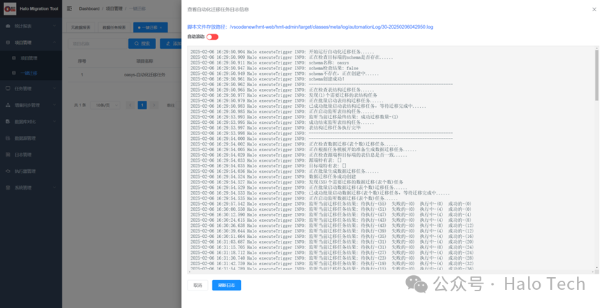Click the 取消 cancel button in dialog

(197, 286)
